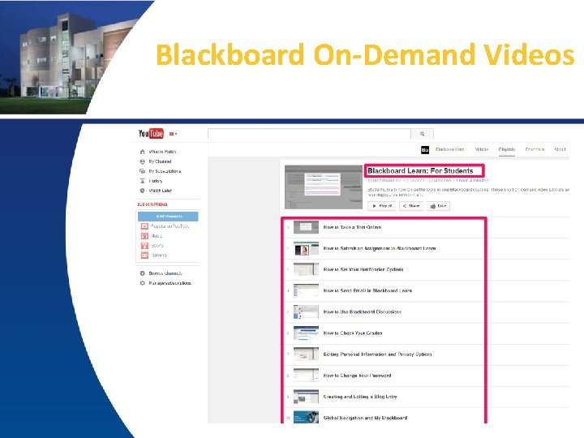Open How to Set Your Notification Options
Image resolution: width=584 pixels, height=438 pixels.
click(363, 269)
